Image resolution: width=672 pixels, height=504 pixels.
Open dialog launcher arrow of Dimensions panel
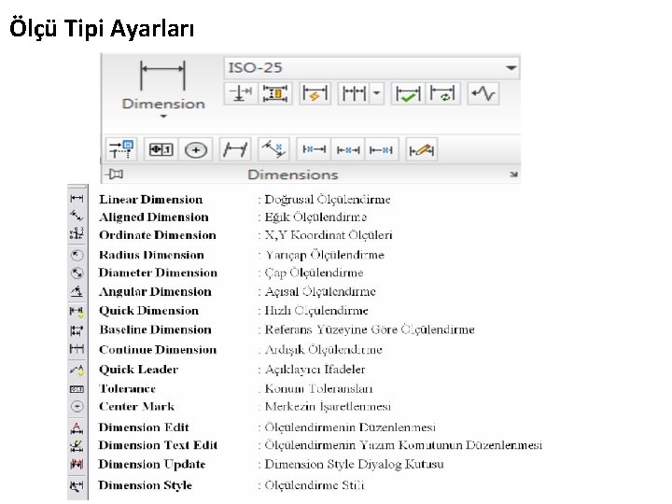pos(513,175)
